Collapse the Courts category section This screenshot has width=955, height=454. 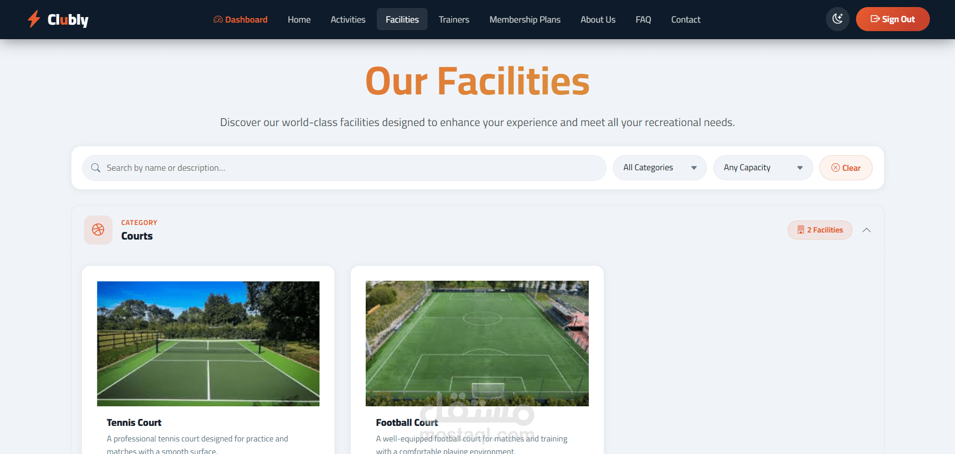coord(867,230)
